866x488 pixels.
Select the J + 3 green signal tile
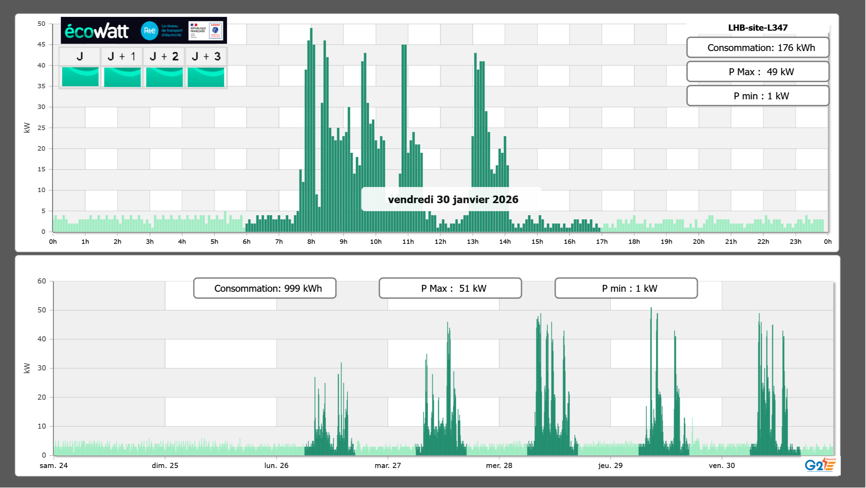[206, 77]
